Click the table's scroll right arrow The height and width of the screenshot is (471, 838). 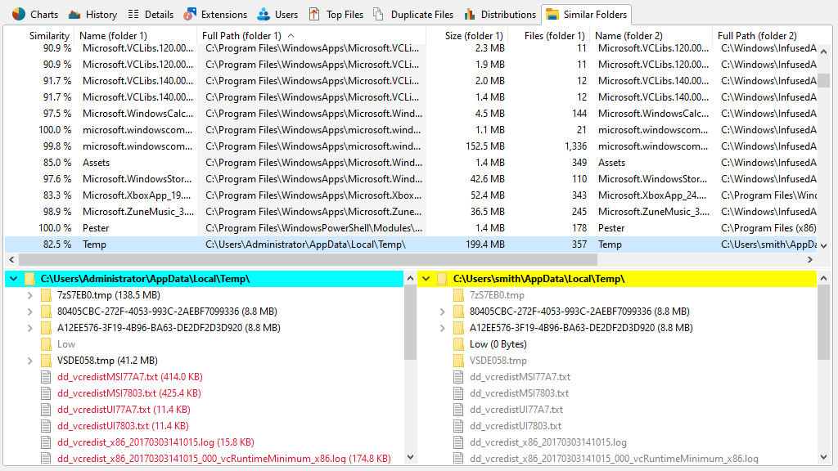pyautogui.click(x=809, y=259)
